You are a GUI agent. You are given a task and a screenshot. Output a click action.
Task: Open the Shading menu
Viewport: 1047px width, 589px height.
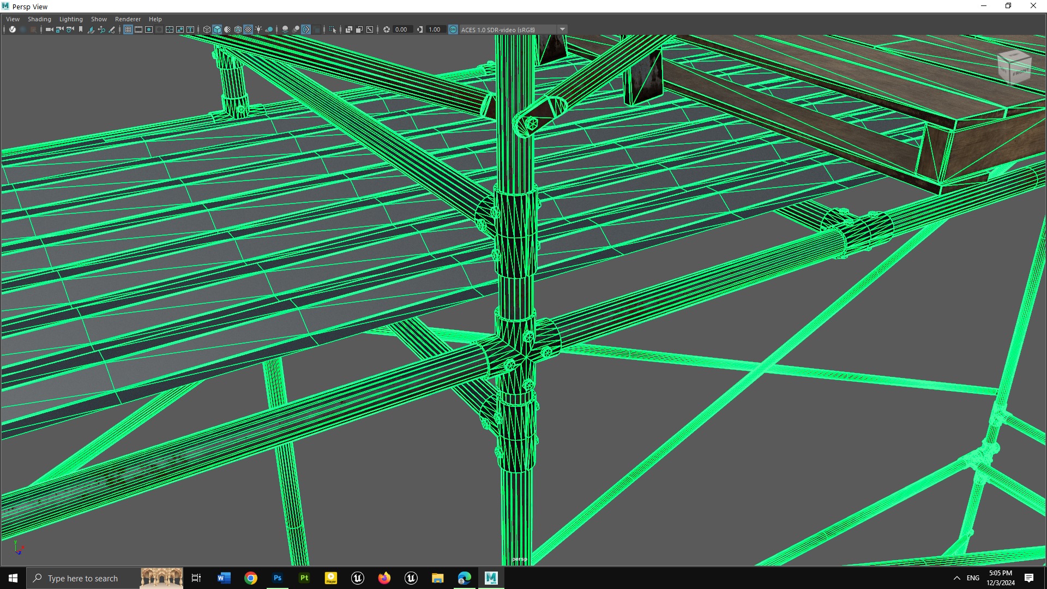pyautogui.click(x=39, y=19)
